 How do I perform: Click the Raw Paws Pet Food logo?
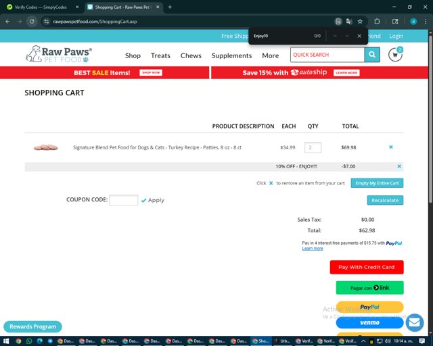pyautogui.click(x=59, y=54)
